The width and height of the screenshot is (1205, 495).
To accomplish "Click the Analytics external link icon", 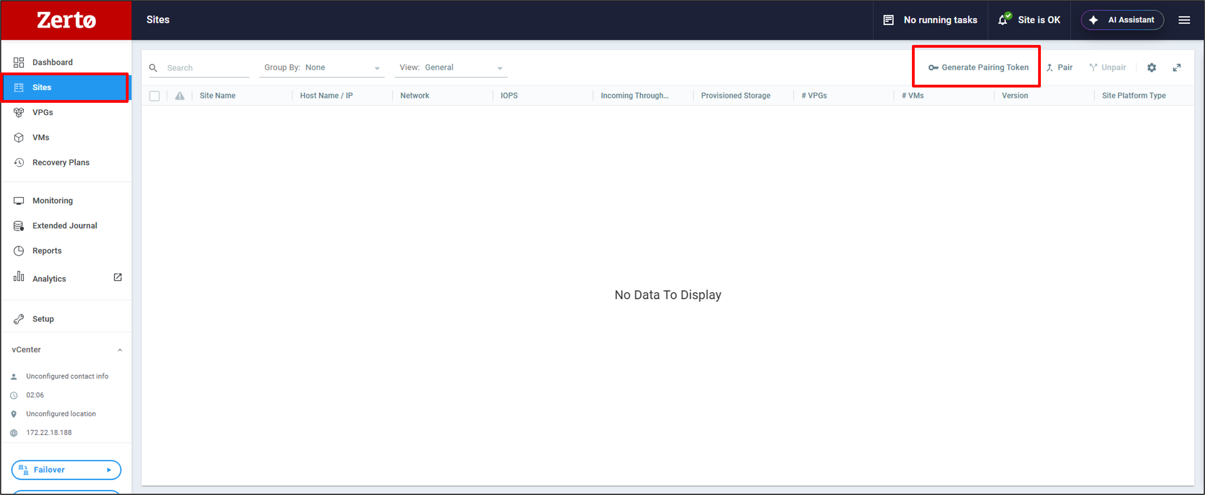I will [118, 277].
